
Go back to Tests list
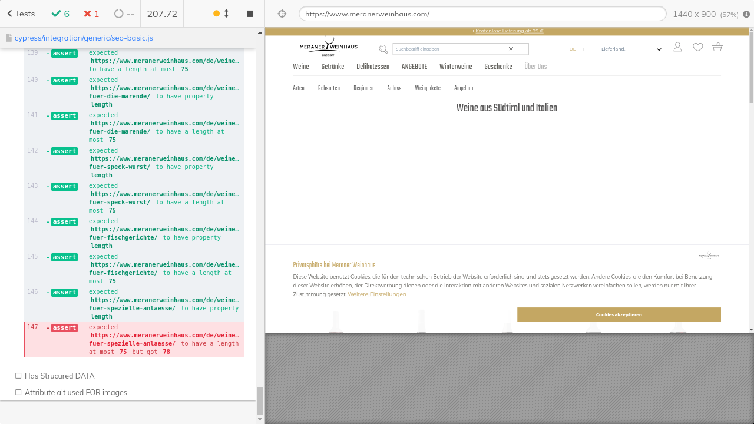21,14
